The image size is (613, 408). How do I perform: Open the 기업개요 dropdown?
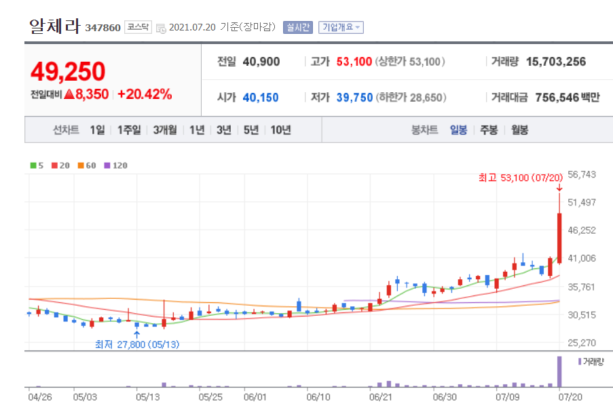click(341, 27)
